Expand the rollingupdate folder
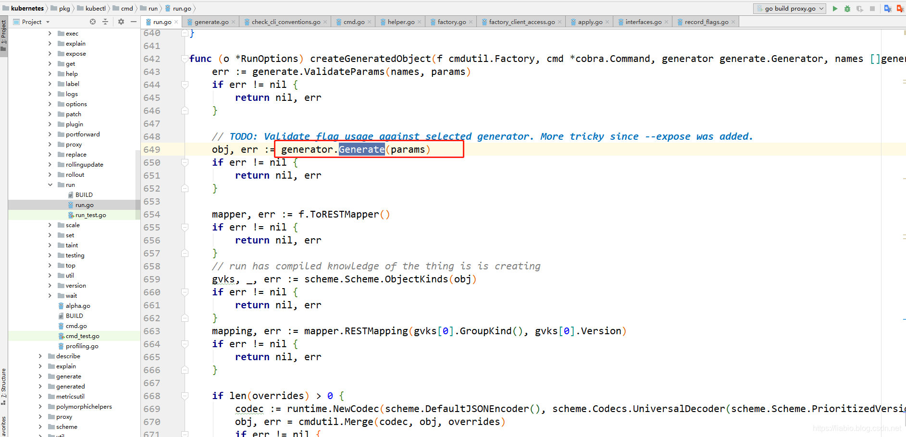 coord(50,165)
